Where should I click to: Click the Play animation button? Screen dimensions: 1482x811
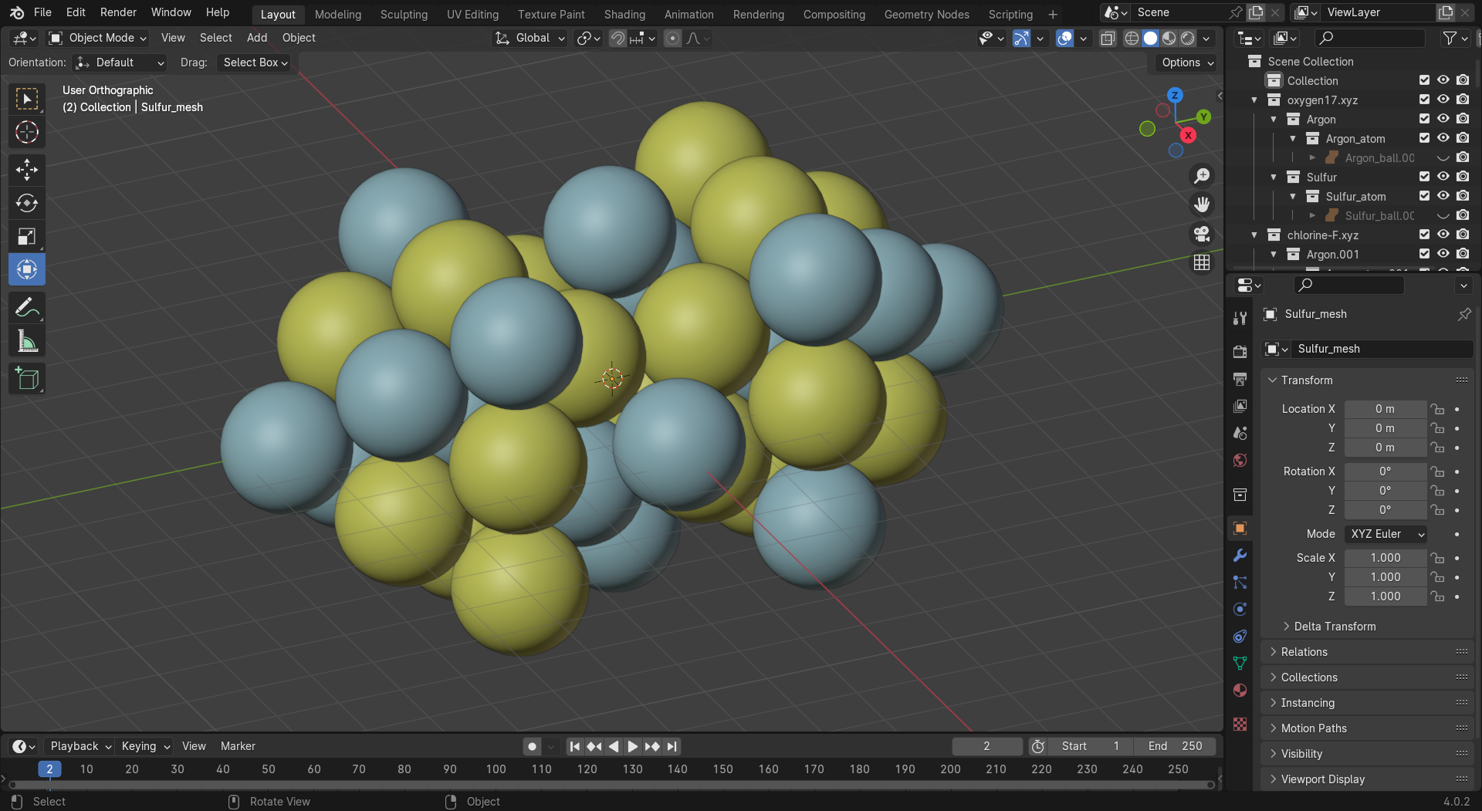pyautogui.click(x=632, y=746)
